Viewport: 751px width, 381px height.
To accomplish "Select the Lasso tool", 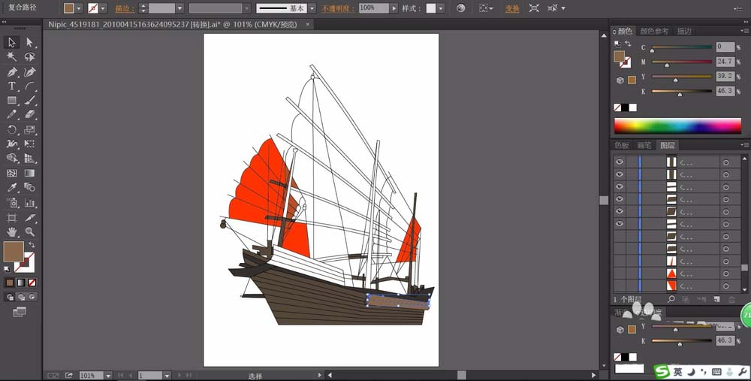I will click(x=30, y=57).
